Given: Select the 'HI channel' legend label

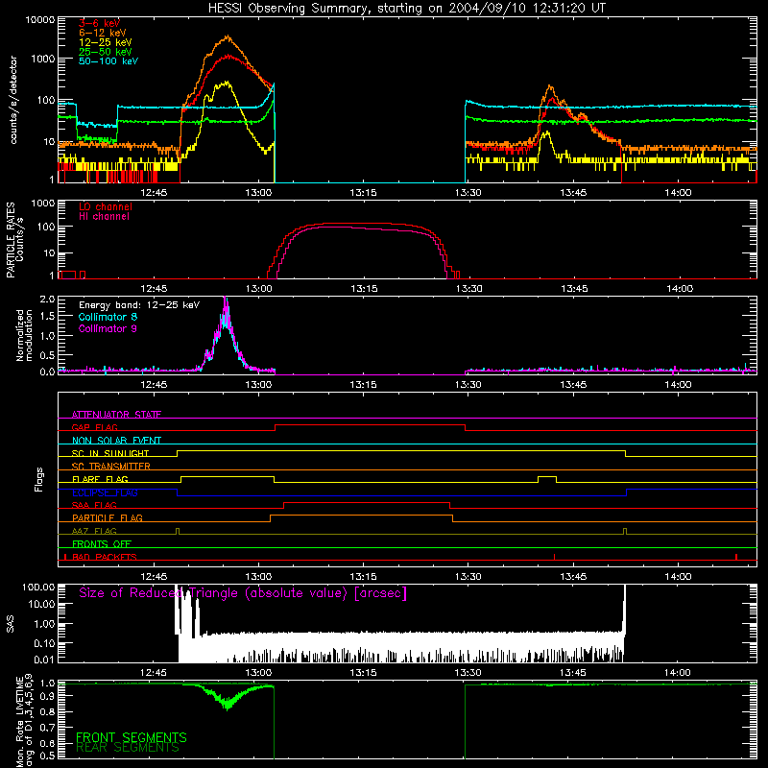Looking at the screenshot, I should click(105, 217).
